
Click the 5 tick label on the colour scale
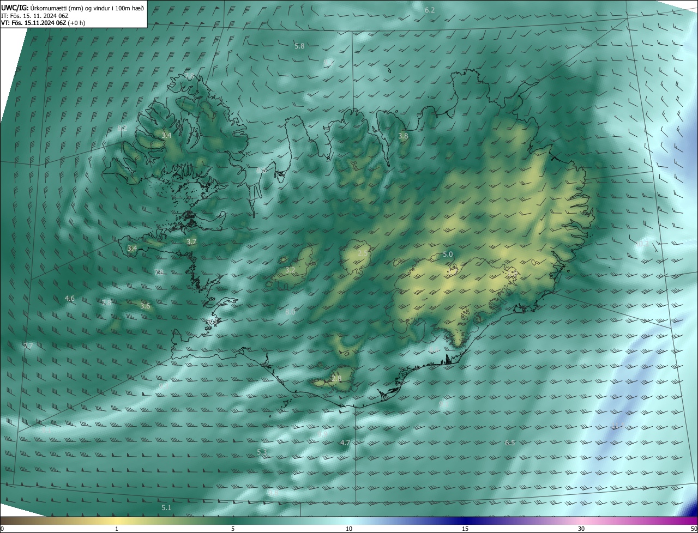click(233, 529)
